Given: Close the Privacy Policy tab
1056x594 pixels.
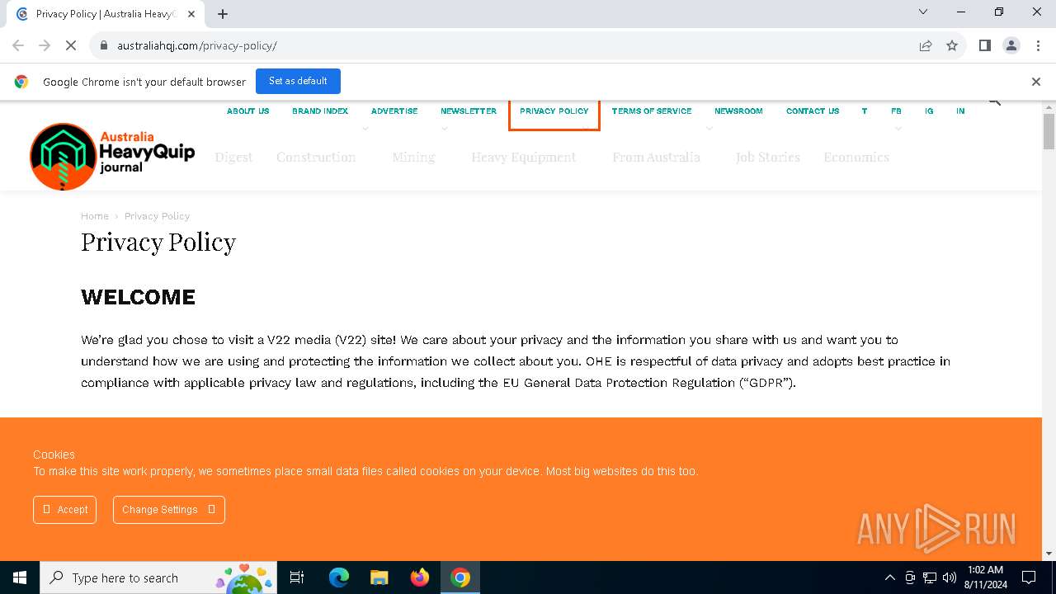Looking at the screenshot, I should (191, 14).
